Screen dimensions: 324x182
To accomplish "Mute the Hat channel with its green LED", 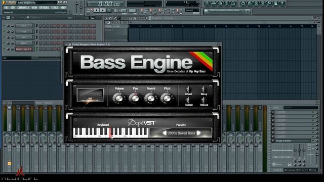I will [x=4, y=37].
